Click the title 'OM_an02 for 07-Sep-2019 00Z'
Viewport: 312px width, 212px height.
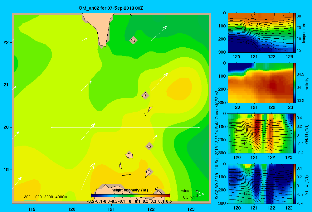111,8
